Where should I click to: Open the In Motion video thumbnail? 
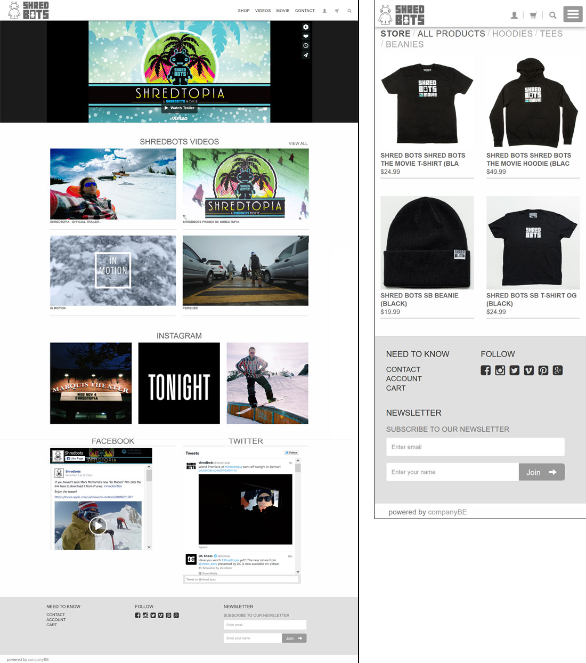(113, 271)
